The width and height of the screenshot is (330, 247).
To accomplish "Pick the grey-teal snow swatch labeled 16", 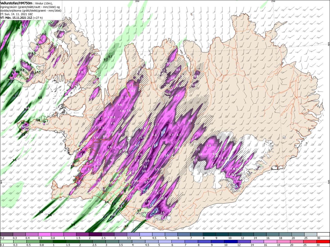I will tap(273, 235).
